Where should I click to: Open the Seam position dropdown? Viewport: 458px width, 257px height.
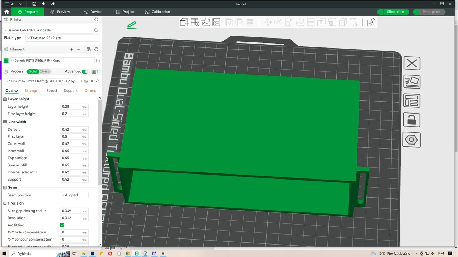(74, 195)
